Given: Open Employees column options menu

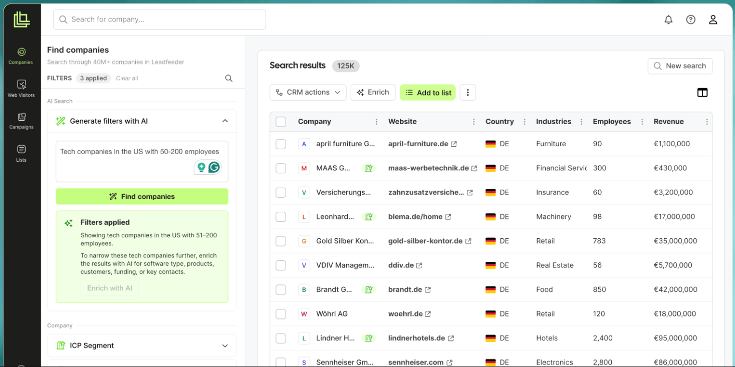Looking at the screenshot, I should [642, 122].
